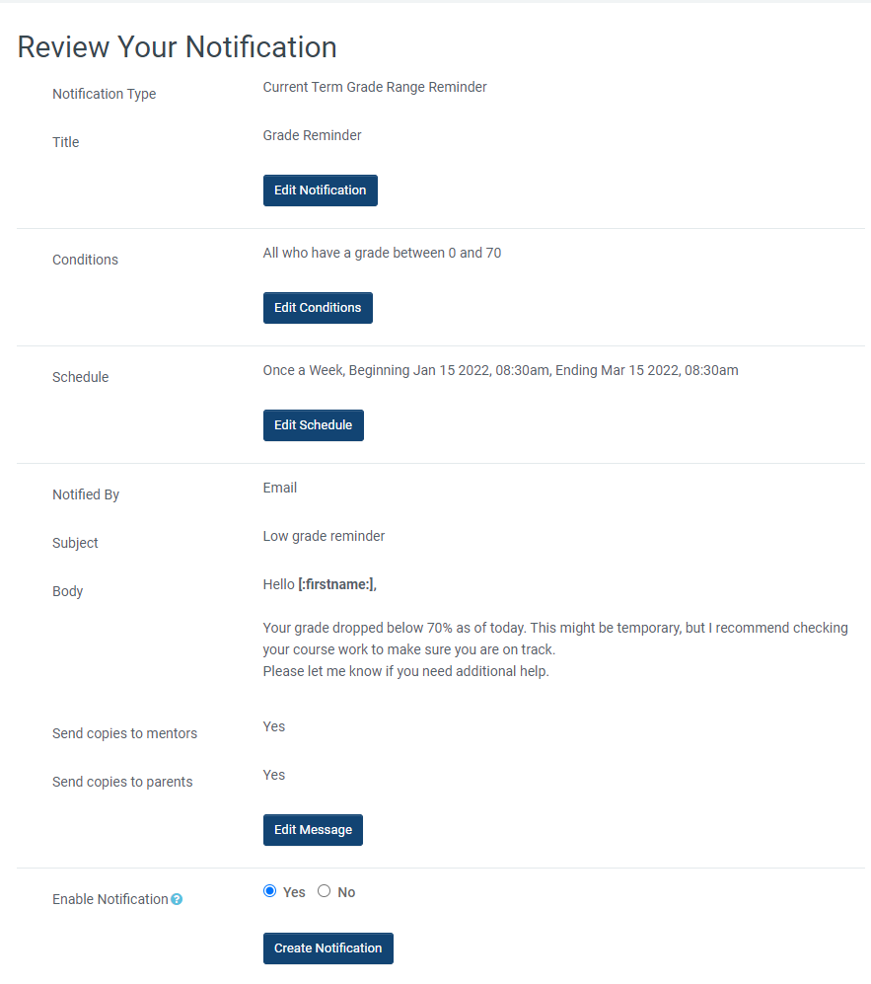This screenshot has width=871, height=984.
Task: Click the Review Your Notification heading
Action: (178, 46)
